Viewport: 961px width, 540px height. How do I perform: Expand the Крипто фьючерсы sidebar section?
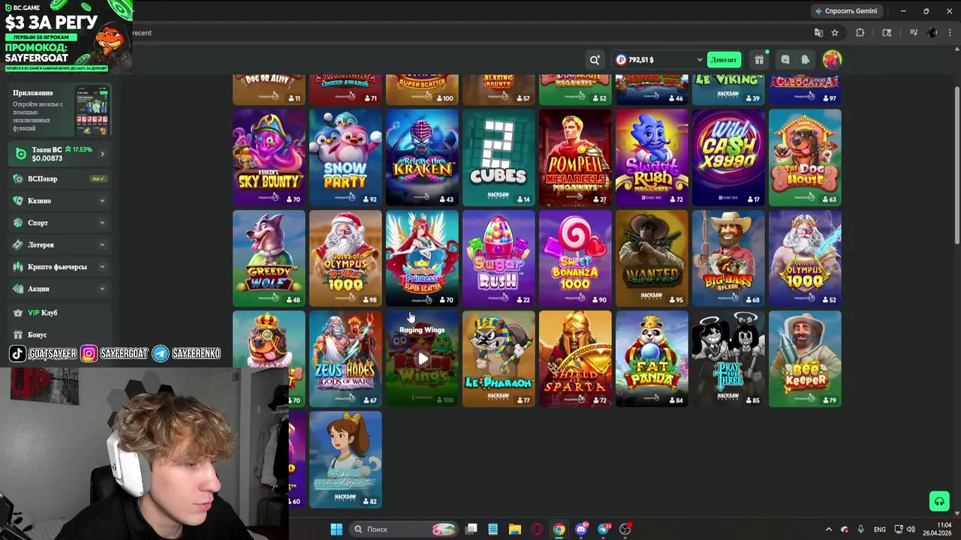coord(102,266)
